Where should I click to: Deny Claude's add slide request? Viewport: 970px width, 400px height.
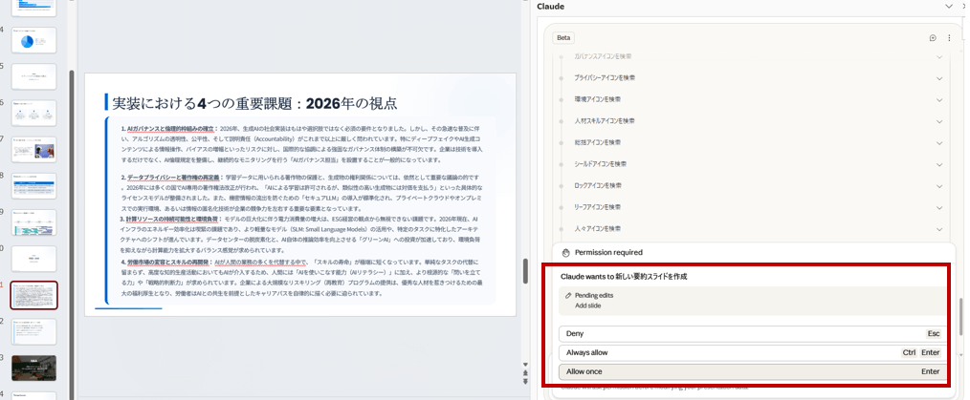(753, 334)
